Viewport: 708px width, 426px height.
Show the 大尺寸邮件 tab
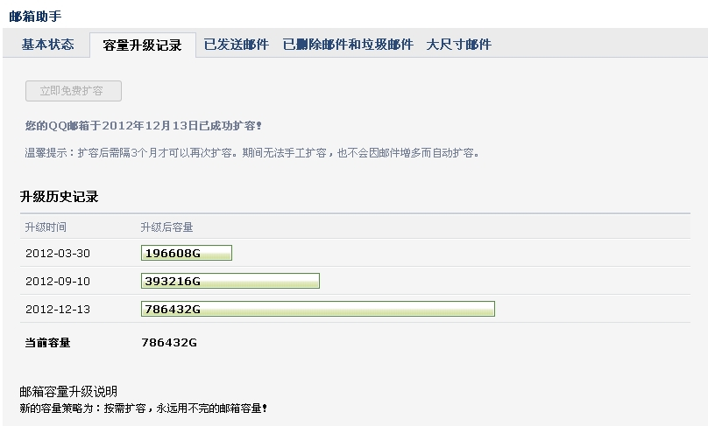[x=458, y=45]
